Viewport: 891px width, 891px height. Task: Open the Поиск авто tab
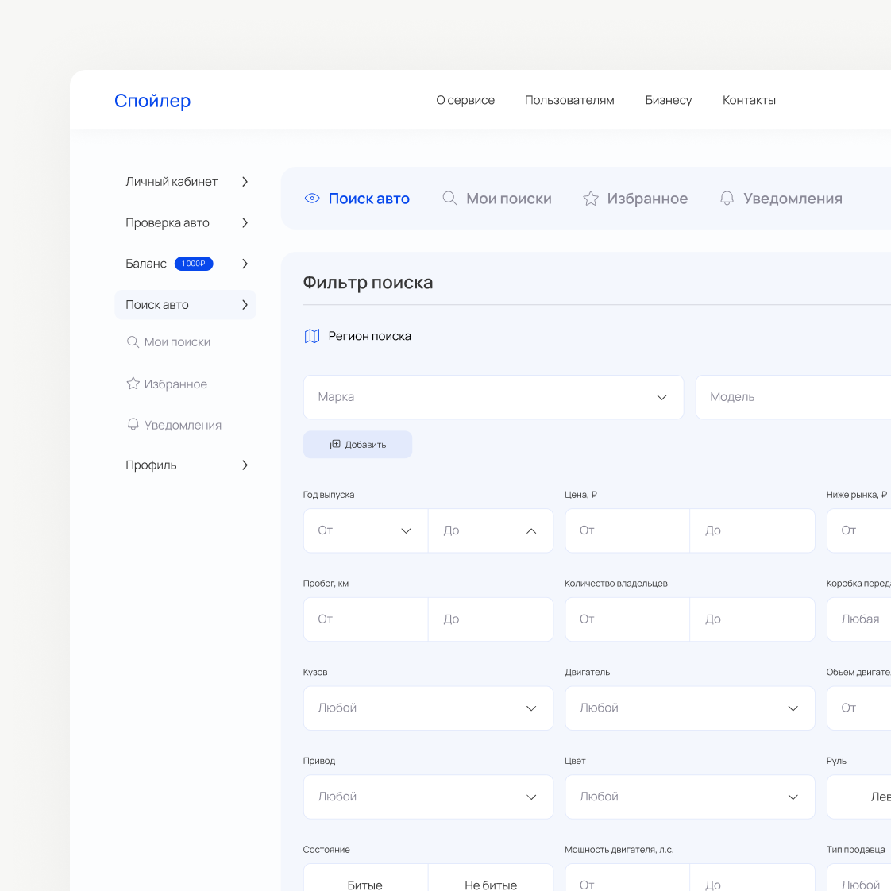coord(357,199)
